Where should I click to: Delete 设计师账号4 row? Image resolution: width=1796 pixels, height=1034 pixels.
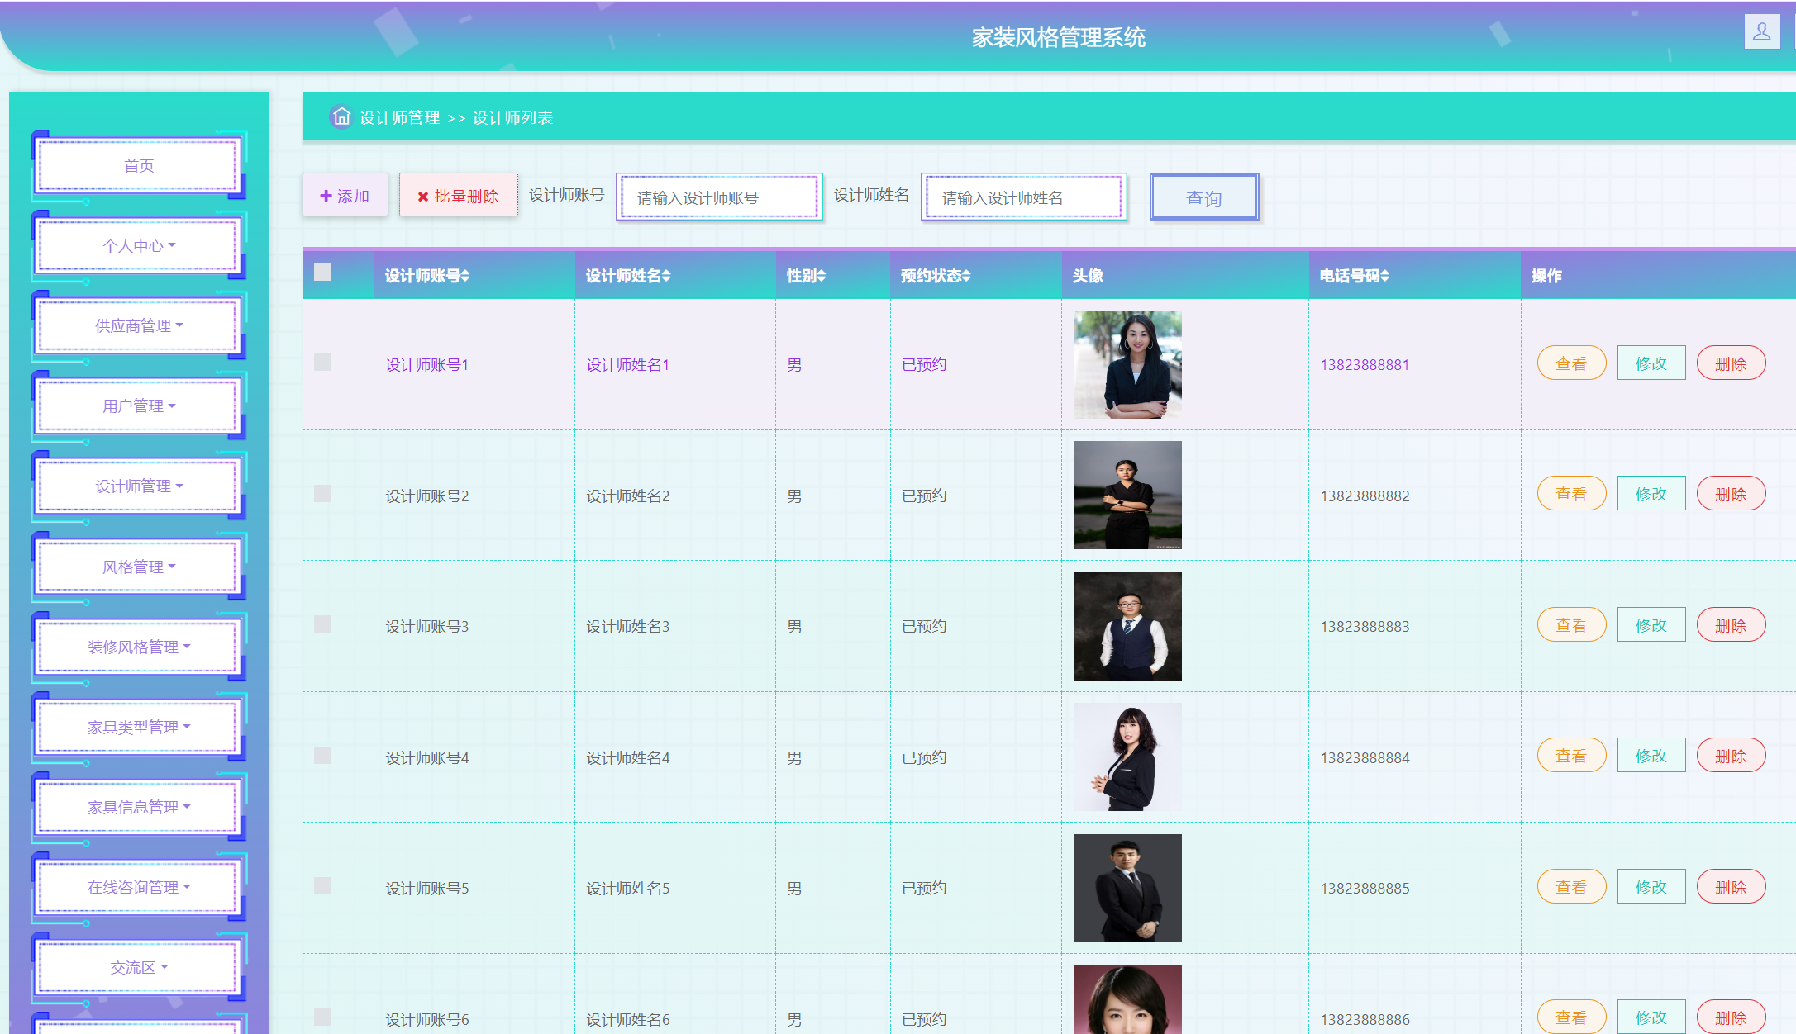tap(1731, 756)
